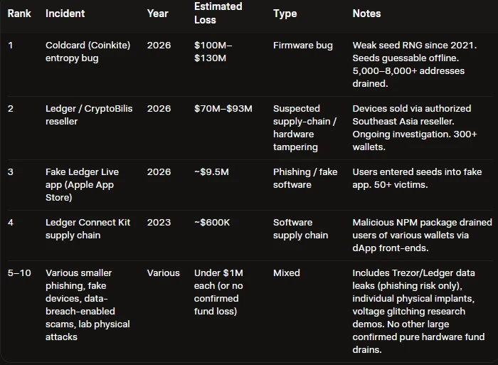The width and height of the screenshot is (498, 365).
Task: Click the Under $1M each loss cell
Action: (218, 292)
